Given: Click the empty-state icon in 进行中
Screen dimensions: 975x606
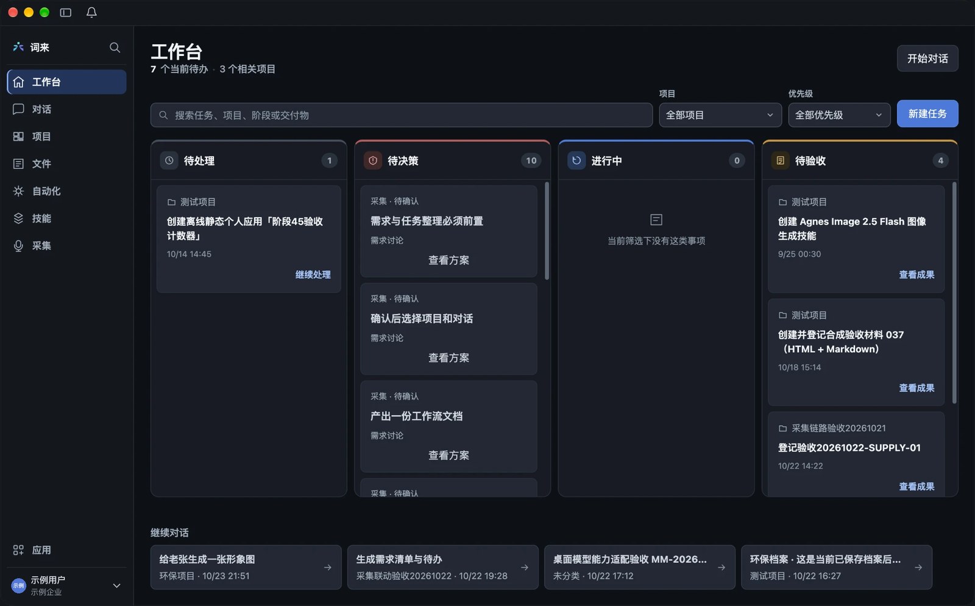Looking at the screenshot, I should pos(656,220).
